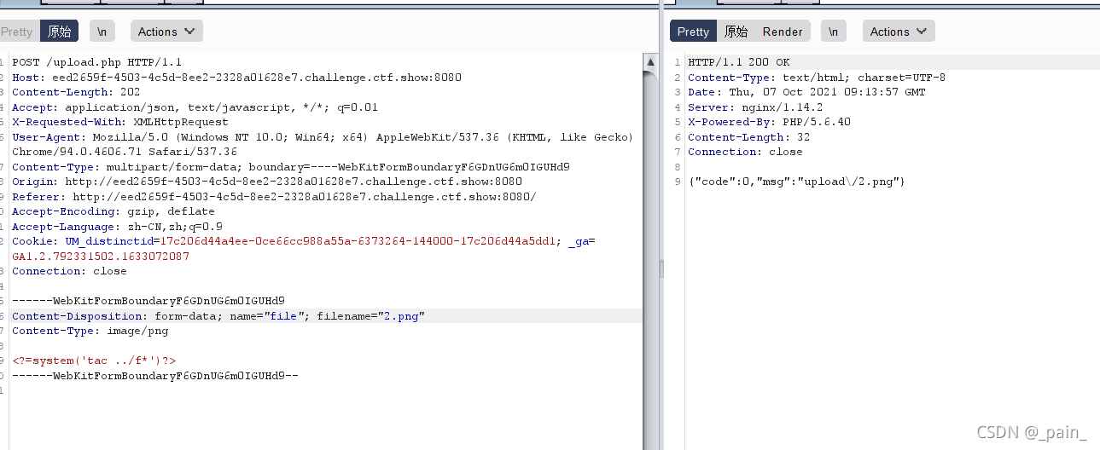Click the Accept-Language header line

pos(117,227)
